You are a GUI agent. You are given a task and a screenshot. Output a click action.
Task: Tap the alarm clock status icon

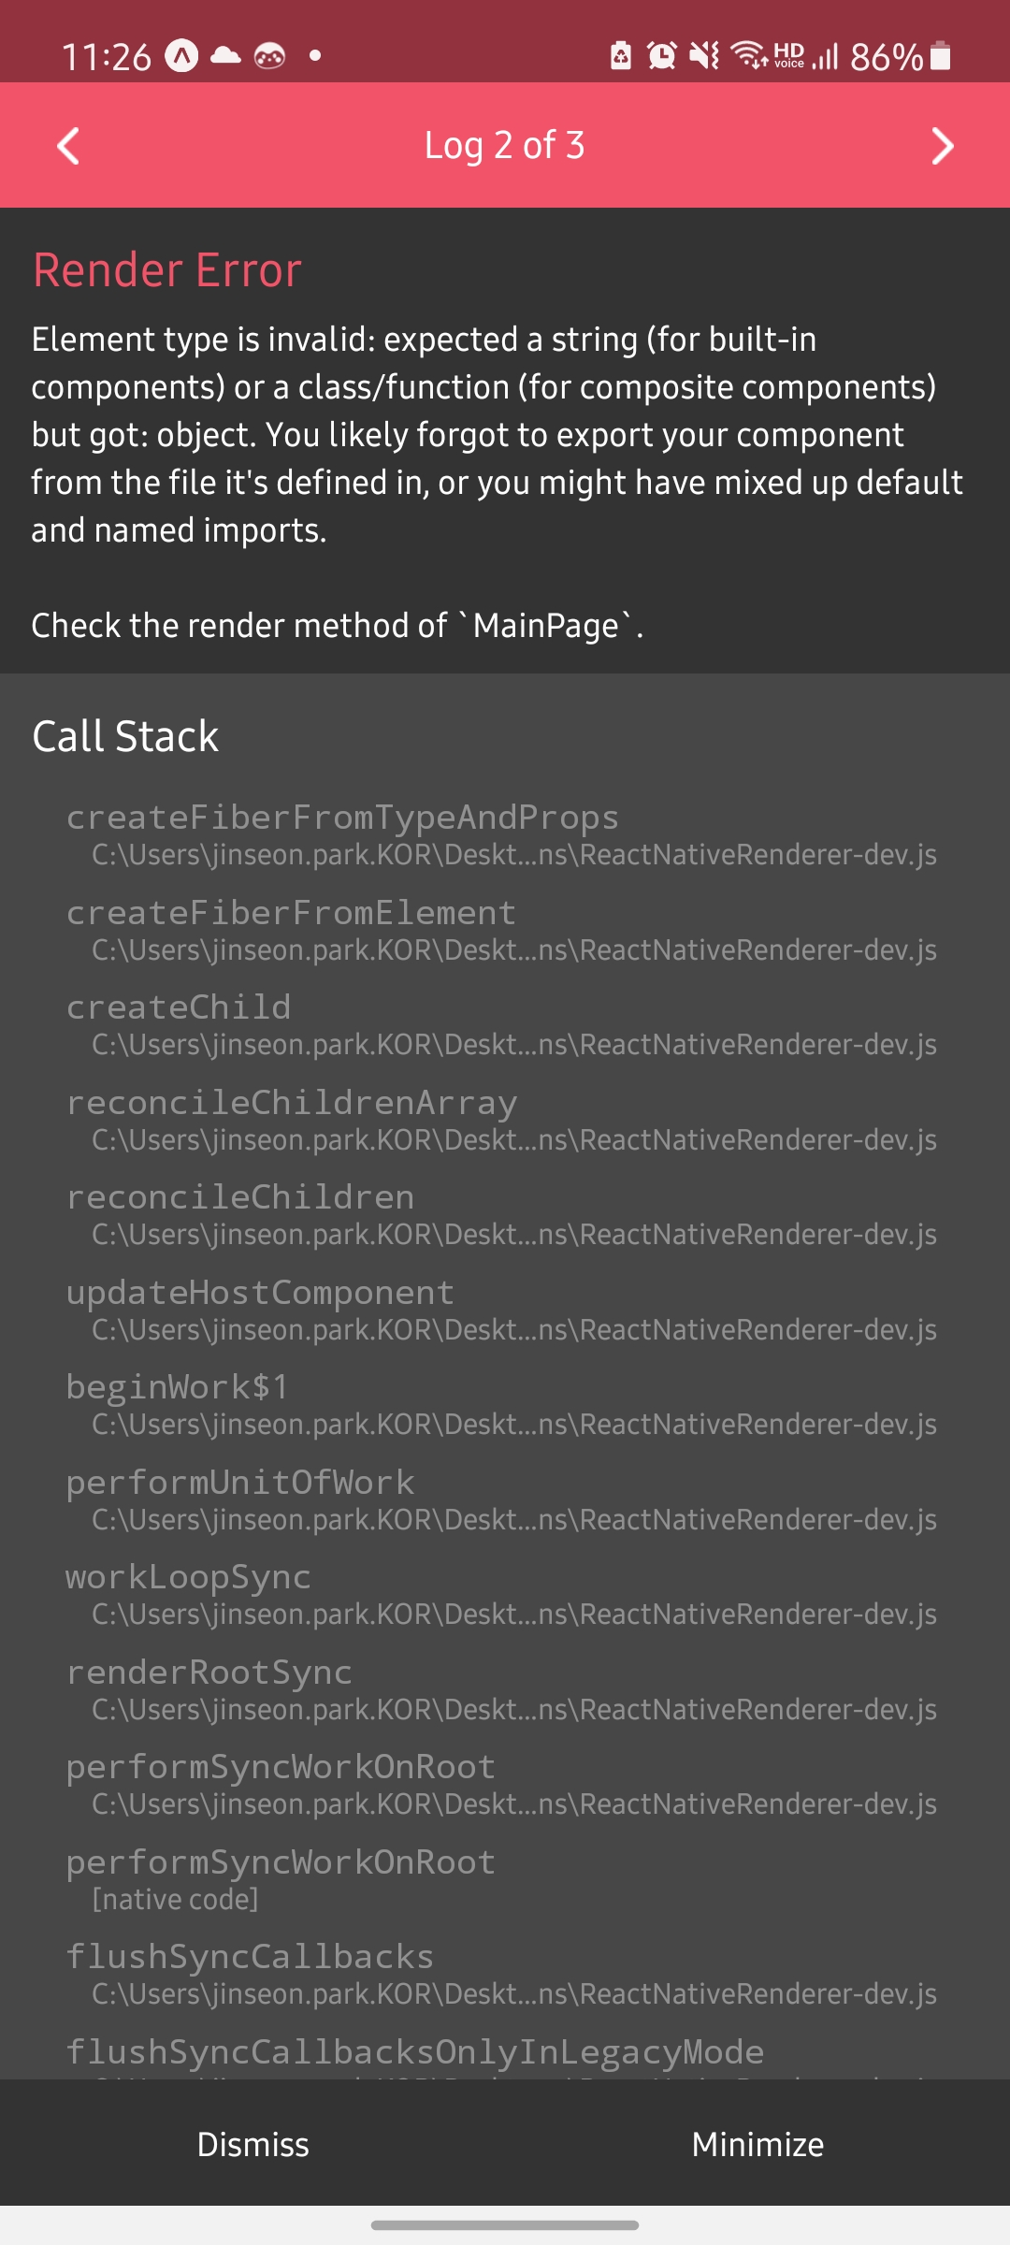click(x=662, y=56)
